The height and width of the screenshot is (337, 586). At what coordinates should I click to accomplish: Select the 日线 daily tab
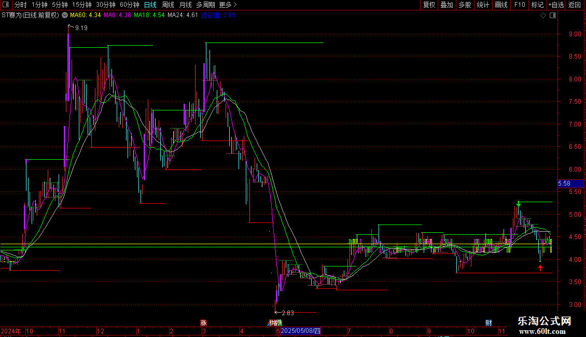150,5
